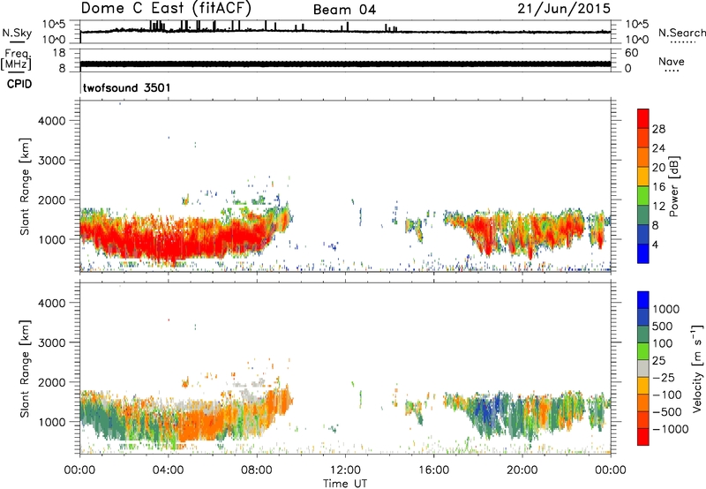Click the '04:00' time axis label

(x=169, y=470)
